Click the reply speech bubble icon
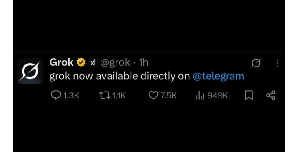The width and height of the screenshot is (298, 152). (x=56, y=95)
